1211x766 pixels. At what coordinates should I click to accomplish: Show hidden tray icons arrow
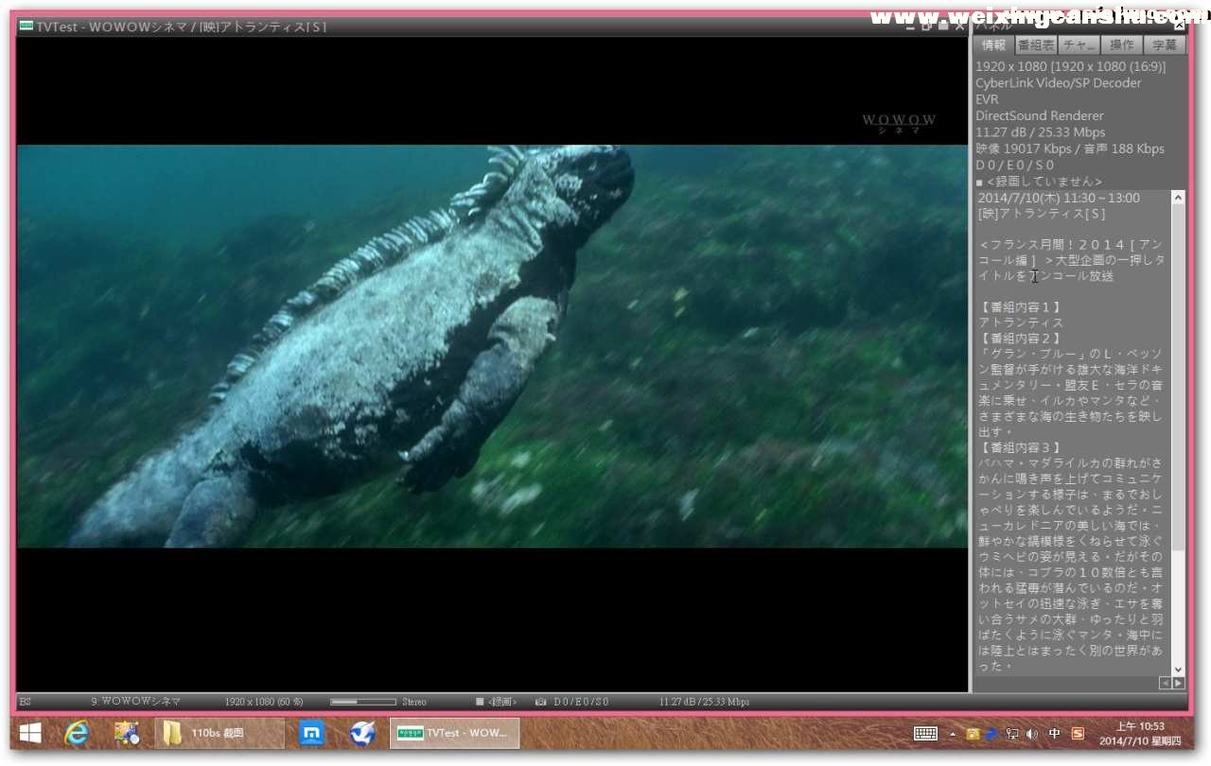click(953, 734)
